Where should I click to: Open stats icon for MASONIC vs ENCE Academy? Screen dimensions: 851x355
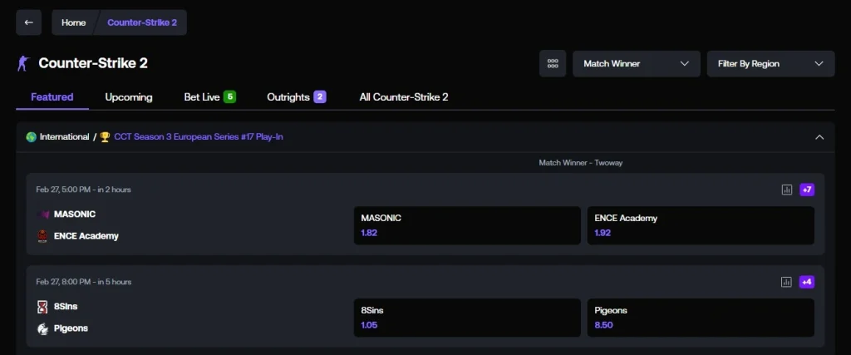(787, 190)
